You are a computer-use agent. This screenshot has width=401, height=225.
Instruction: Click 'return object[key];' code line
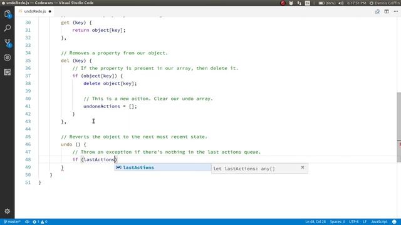[x=99, y=30]
